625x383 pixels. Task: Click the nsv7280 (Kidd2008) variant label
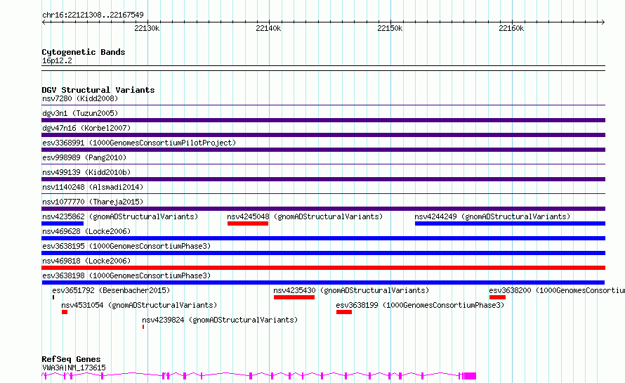point(80,98)
